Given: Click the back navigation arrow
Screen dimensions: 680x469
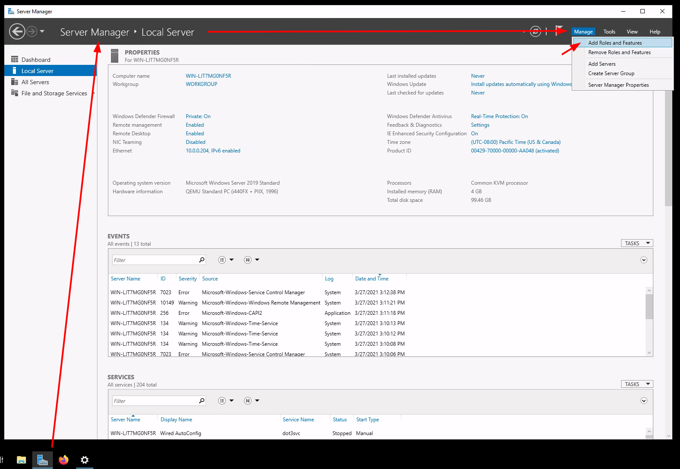Looking at the screenshot, I should point(17,31).
